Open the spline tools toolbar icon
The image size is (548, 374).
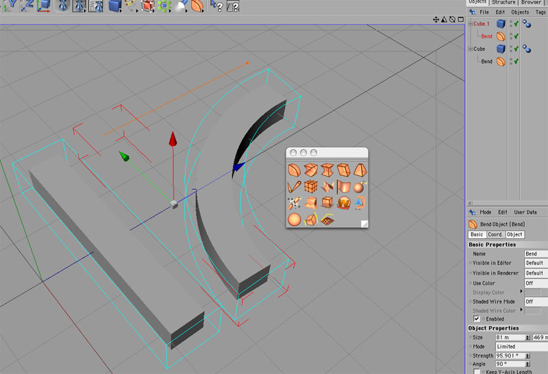131,5
